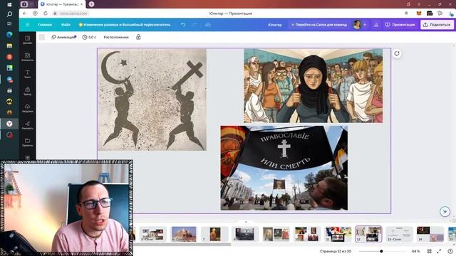Image resolution: width=456 pixels, height=256 pixels.
Task: Open the Canva hamburger menu
Action: tap(27, 25)
